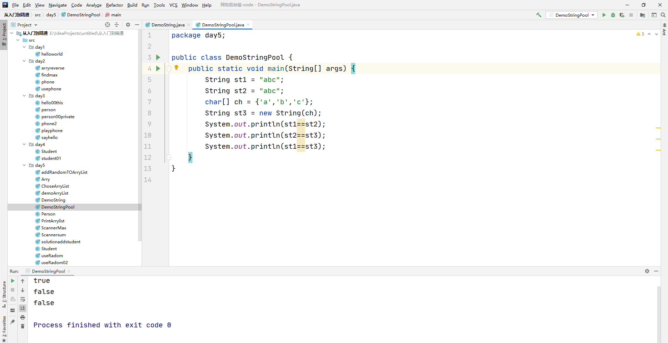Select the DemoStringPool.java editor tab
This screenshot has height=343, width=668.
(223, 25)
